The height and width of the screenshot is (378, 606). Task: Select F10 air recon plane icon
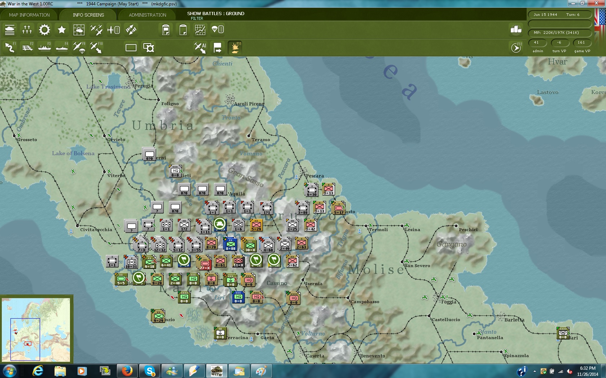pyautogui.click(x=96, y=48)
